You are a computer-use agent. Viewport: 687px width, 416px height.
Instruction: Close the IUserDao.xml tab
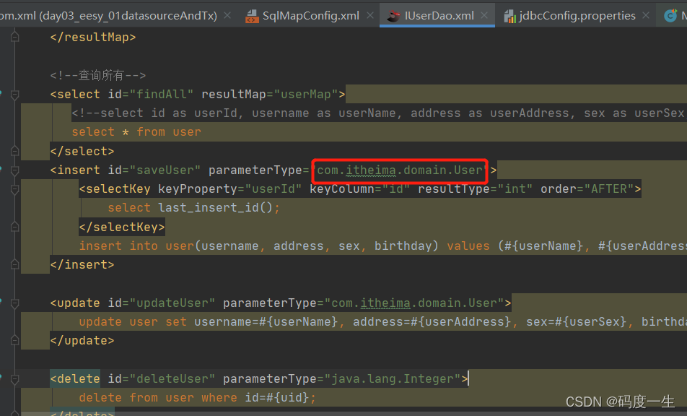(484, 15)
